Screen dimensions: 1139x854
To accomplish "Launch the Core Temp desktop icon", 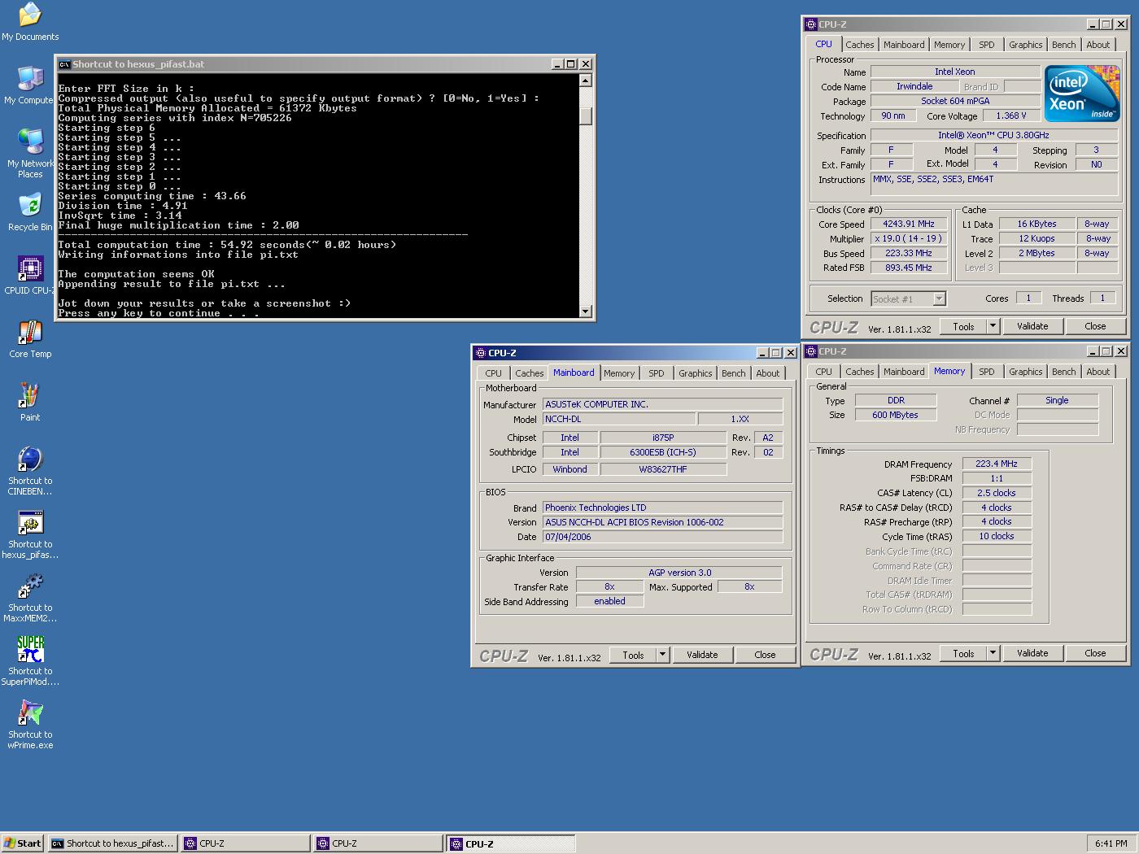I will pyautogui.click(x=30, y=338).
